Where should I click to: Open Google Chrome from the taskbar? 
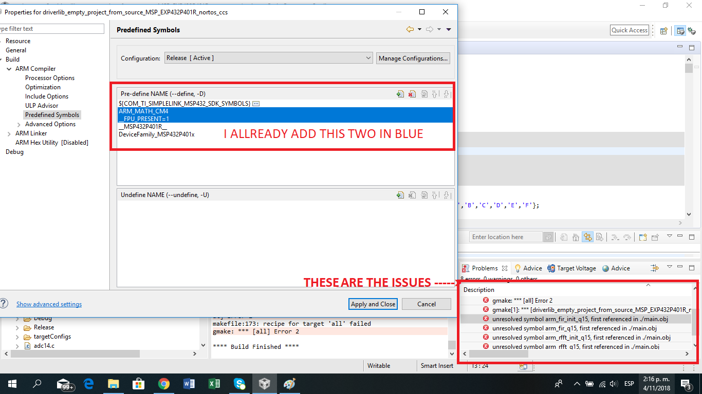pyautogui.click(x=164, y=384)
